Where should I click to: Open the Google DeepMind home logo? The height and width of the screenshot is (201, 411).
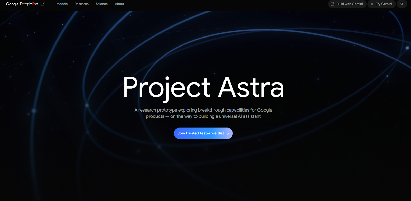(x=22, y=4)
